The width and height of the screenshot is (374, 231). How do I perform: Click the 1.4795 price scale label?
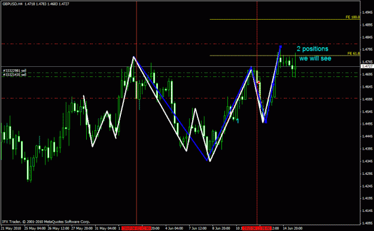(367, 50)
